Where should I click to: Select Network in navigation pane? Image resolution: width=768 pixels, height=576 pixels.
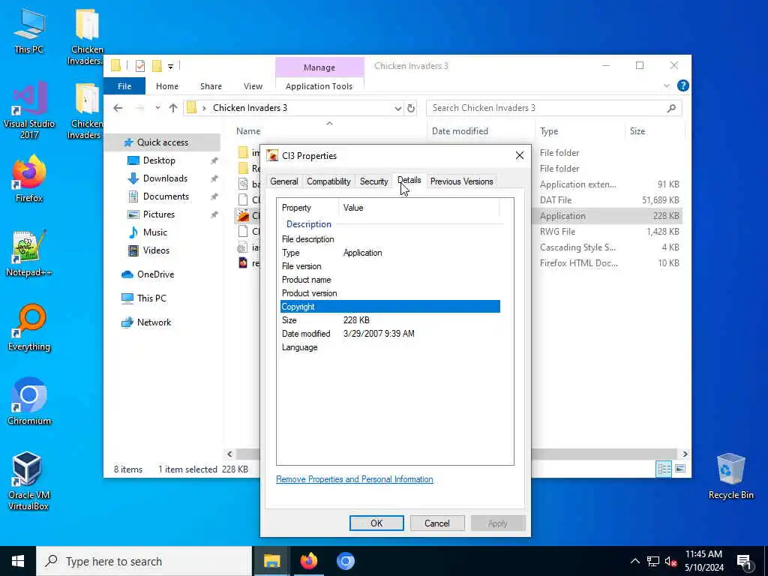click(x=154, y=322)
